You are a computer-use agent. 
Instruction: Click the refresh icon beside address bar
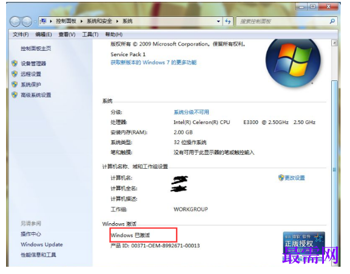pos(227,21)
